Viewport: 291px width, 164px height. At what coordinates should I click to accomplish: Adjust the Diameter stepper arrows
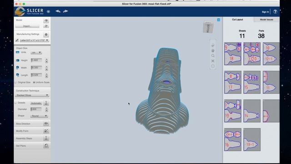coord(46,109)
